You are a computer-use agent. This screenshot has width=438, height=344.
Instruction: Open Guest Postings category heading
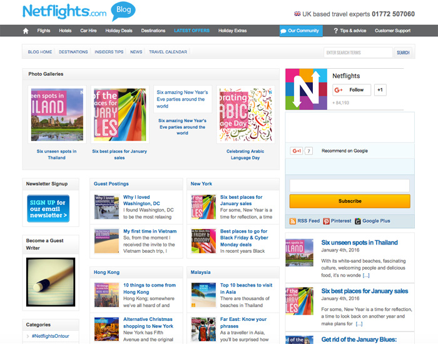click(111, 184)
